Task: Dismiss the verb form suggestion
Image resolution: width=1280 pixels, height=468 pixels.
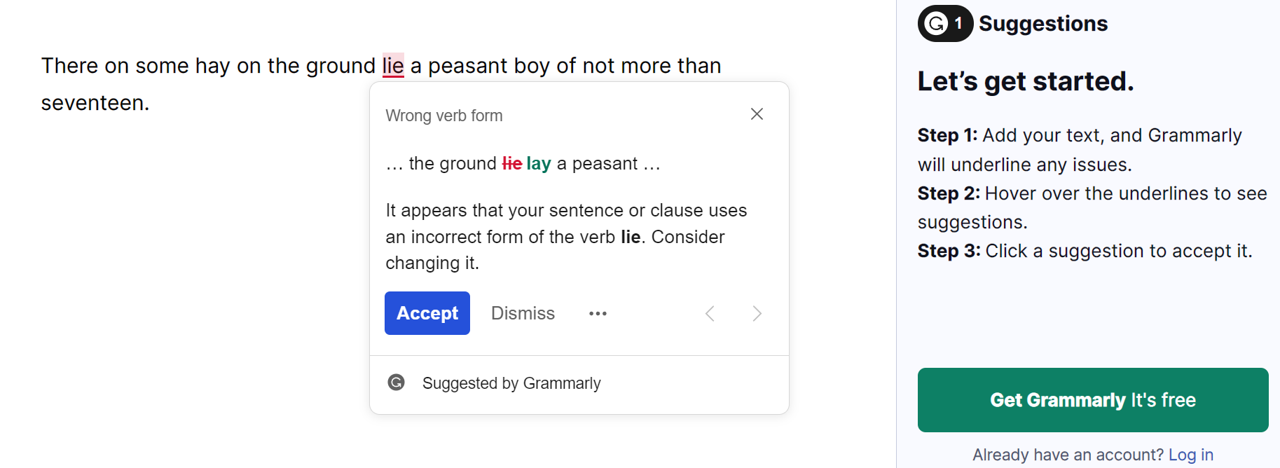Action: point(523,313)
